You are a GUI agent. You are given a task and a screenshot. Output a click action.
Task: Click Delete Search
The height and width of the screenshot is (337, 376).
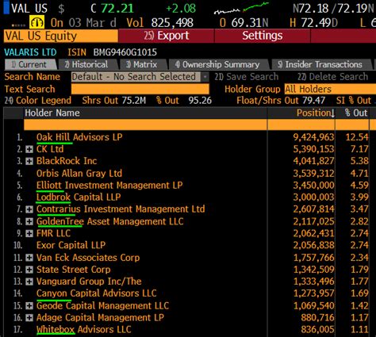332,77
